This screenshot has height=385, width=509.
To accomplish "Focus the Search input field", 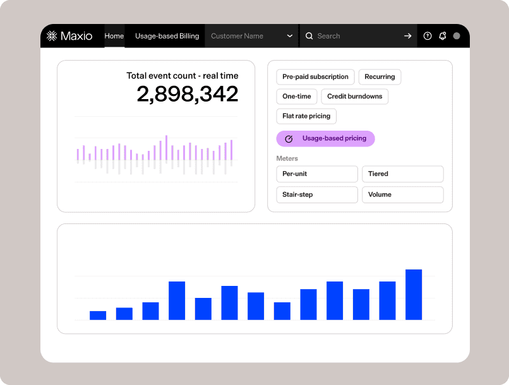I will click(x=358, y=36).
